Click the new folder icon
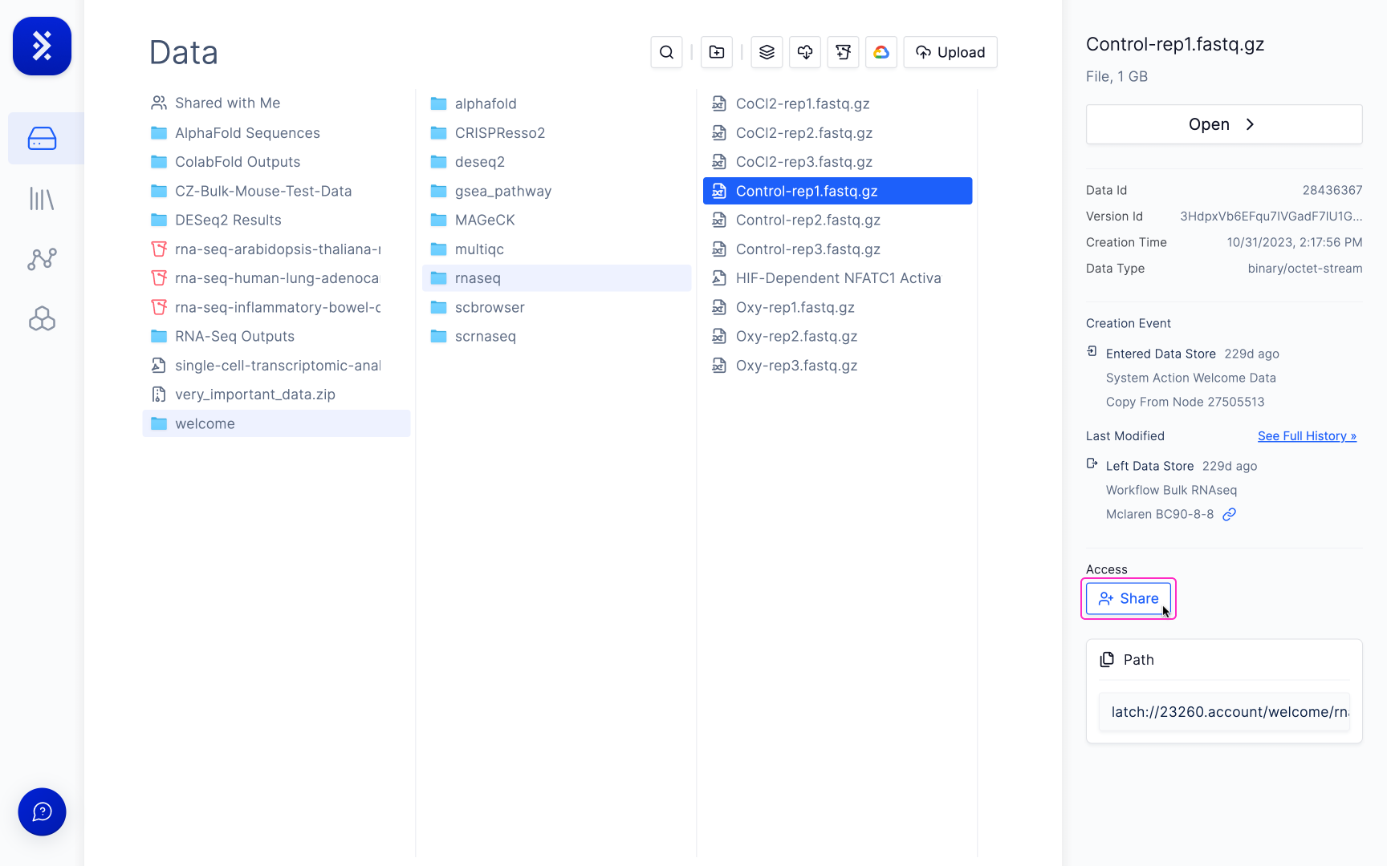1387x866 pixels. pos(717,52)
